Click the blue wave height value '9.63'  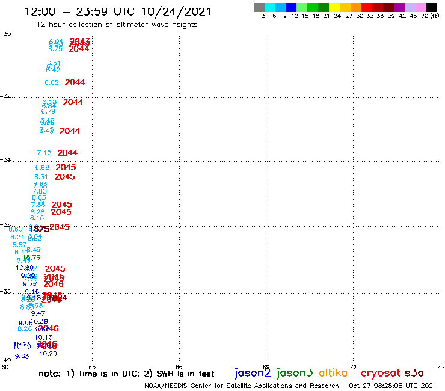click(x=22, y=356)
